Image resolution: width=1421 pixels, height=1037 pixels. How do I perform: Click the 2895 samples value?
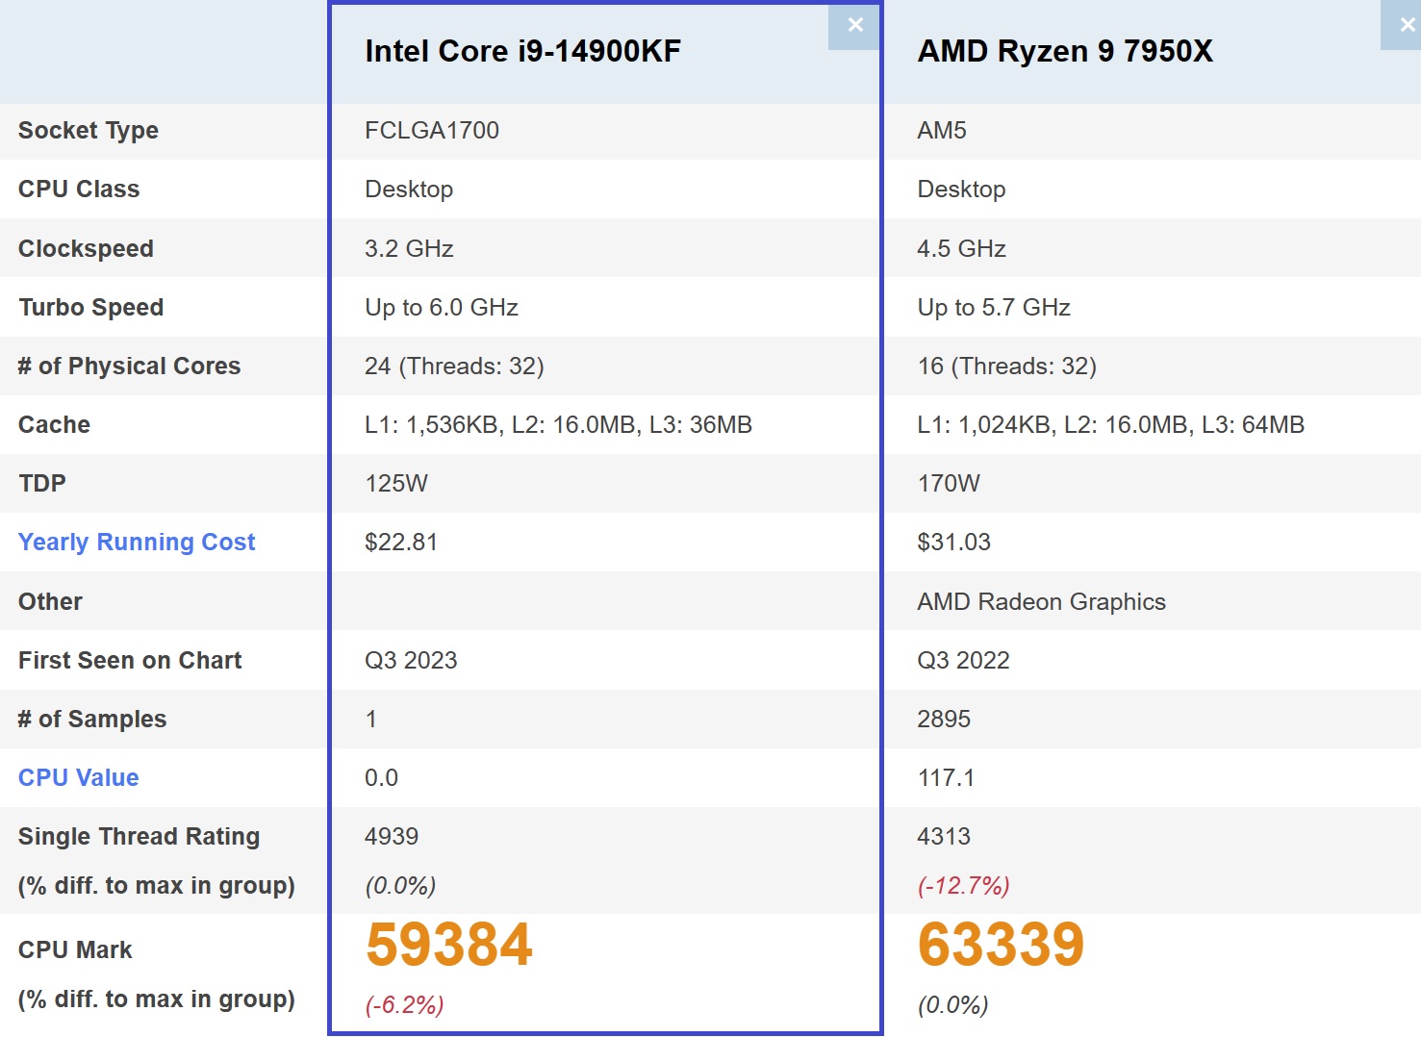coord(944,720)
